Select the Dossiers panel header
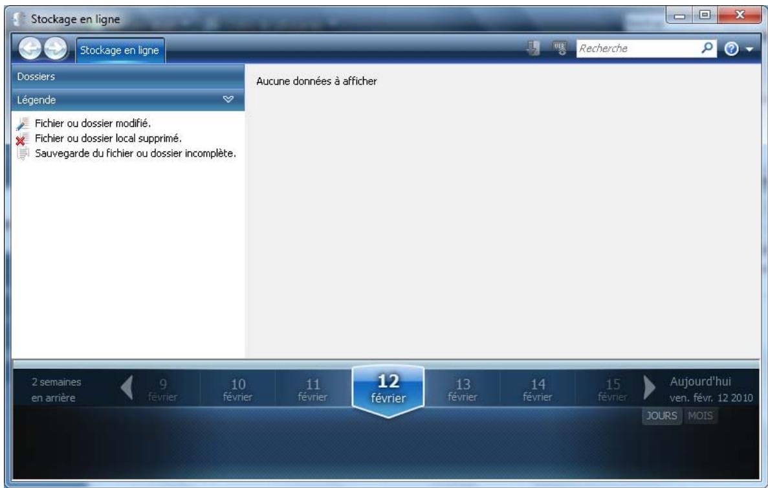768x488 pixels. (x=128, y=76)
